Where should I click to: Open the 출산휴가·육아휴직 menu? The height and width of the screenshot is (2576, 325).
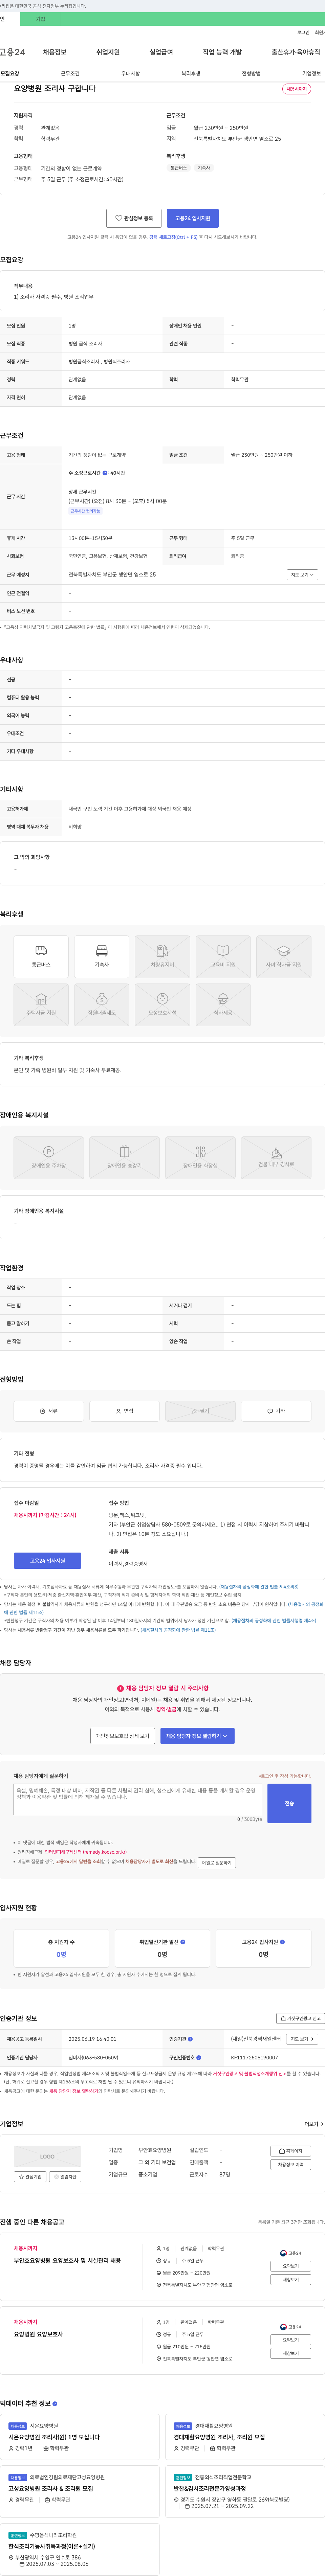pyautogui.click(x=296, y=52)
